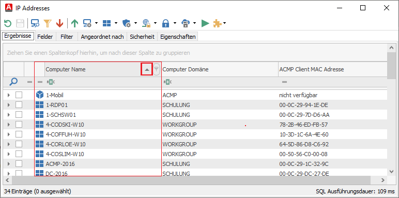Click the equals operator under ACMP Client MAC Adresse
Viewport: 399px width, 198px height.
284,82
